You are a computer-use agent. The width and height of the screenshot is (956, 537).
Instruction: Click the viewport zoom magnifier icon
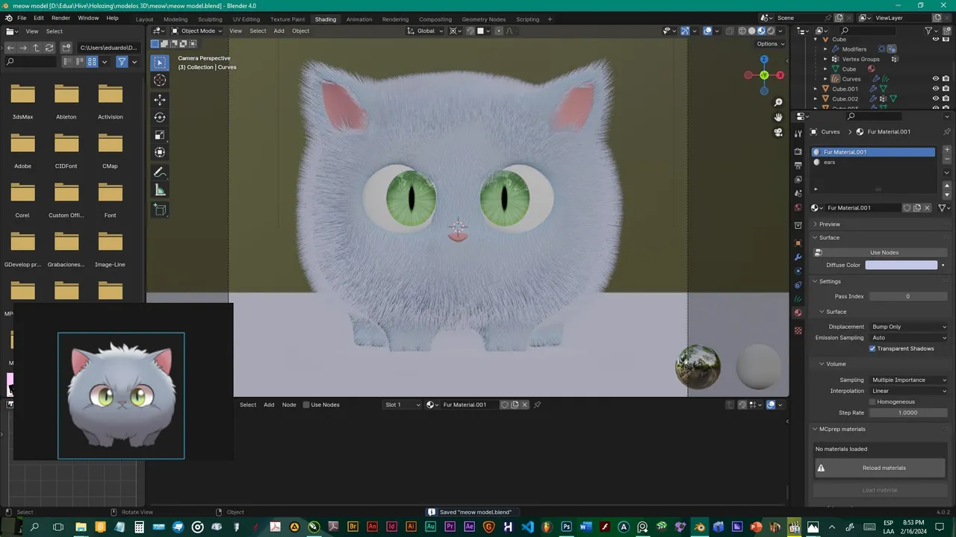click(x=778, y=102)
